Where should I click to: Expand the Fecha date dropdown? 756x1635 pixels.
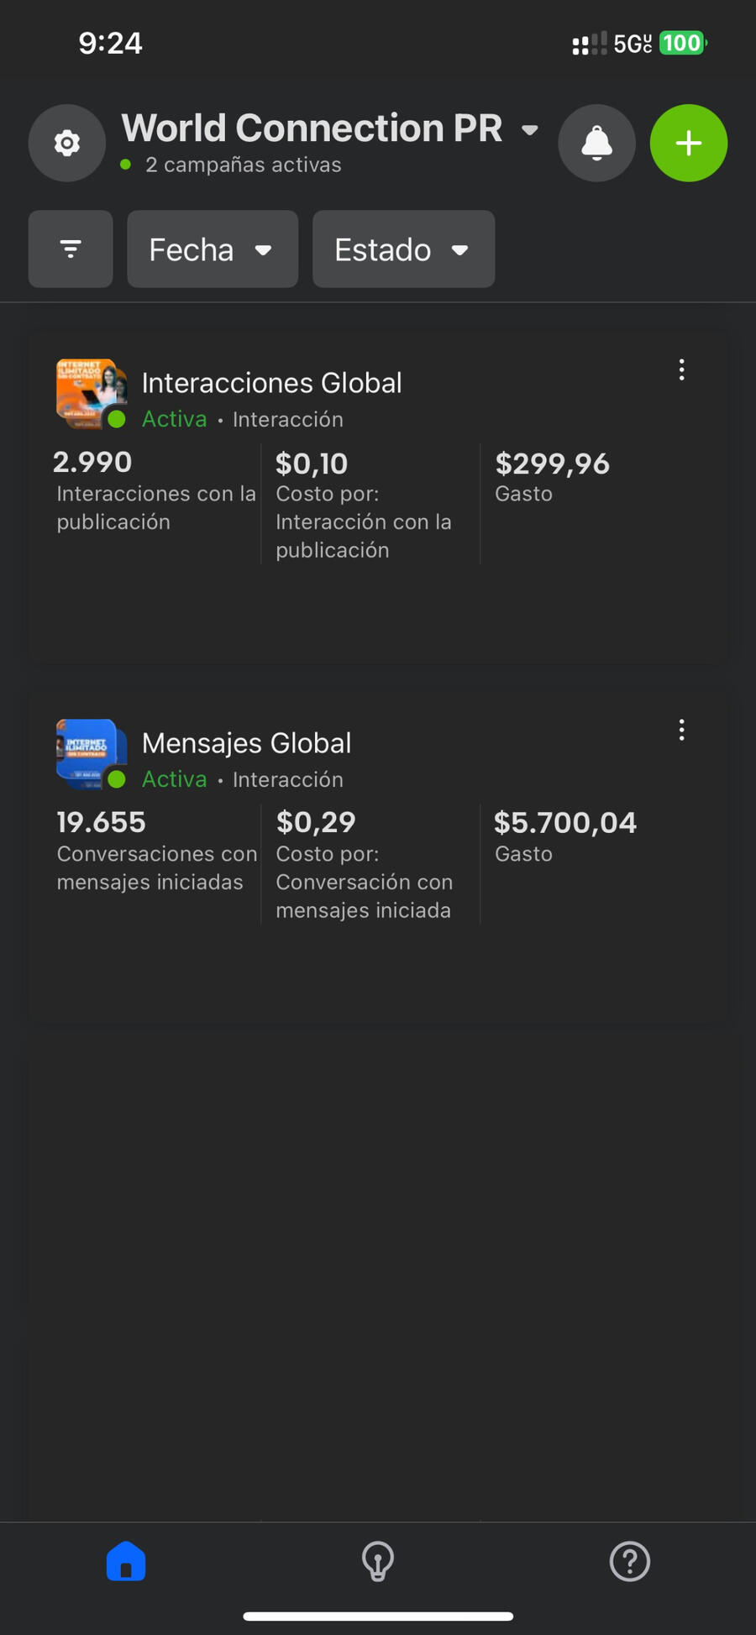pos(213,249)
